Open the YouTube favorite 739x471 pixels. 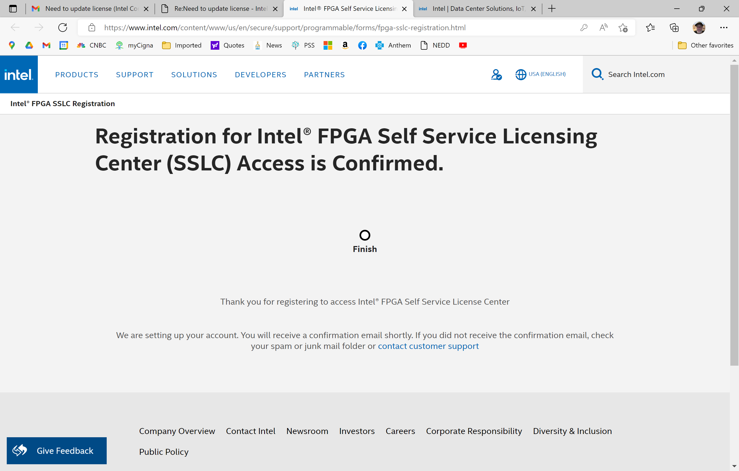click(x=463, y=45)
